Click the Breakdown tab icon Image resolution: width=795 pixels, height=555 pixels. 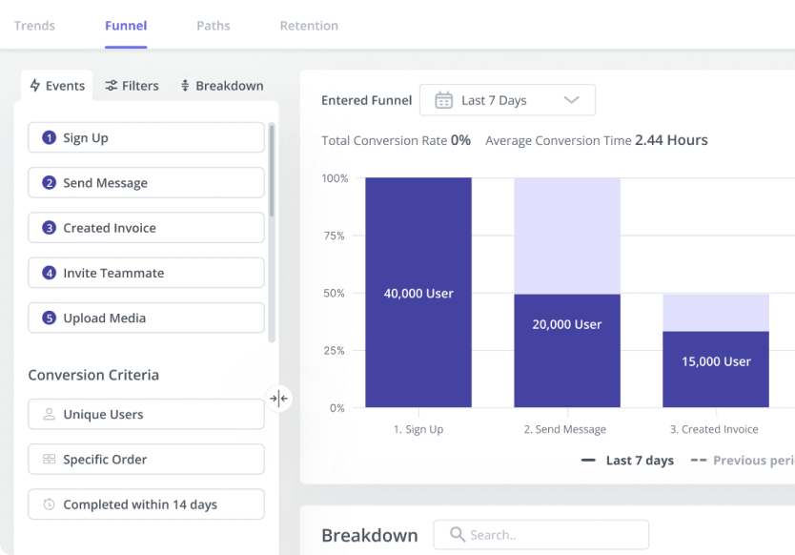coord(185,86)
